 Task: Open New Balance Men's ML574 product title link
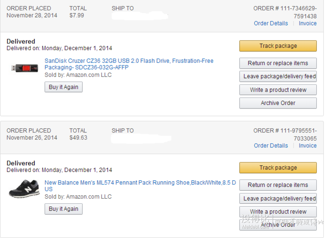tap(140, 186)
